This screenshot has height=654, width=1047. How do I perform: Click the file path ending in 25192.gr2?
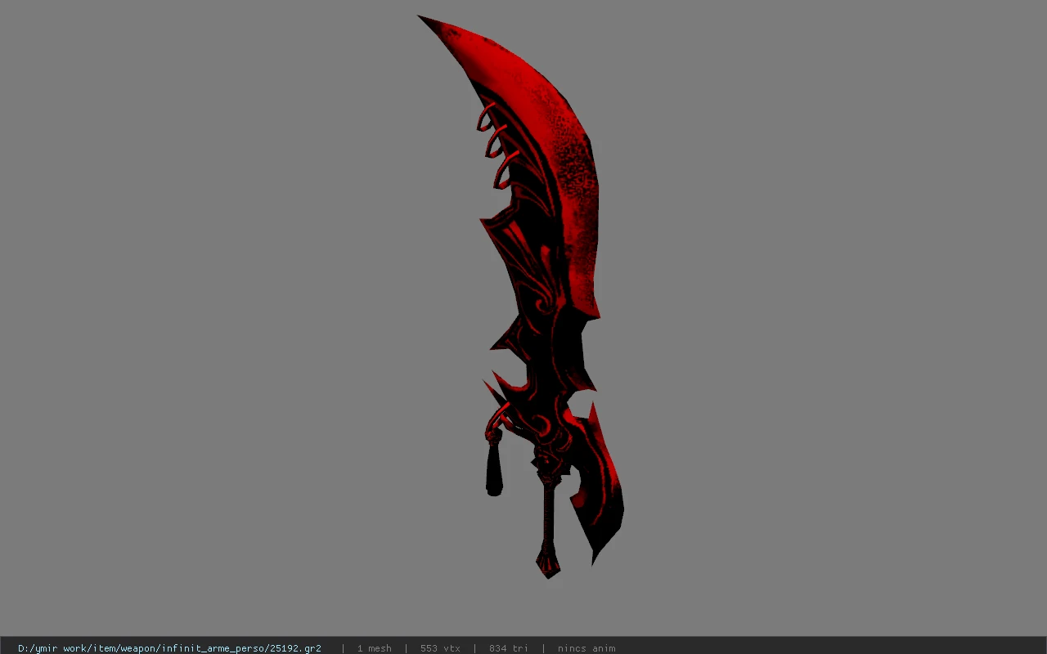click(x=169, y=648)
